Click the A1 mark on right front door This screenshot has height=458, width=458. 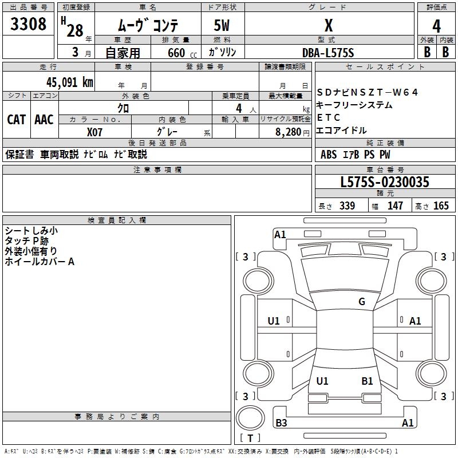(x=415, y=321)
